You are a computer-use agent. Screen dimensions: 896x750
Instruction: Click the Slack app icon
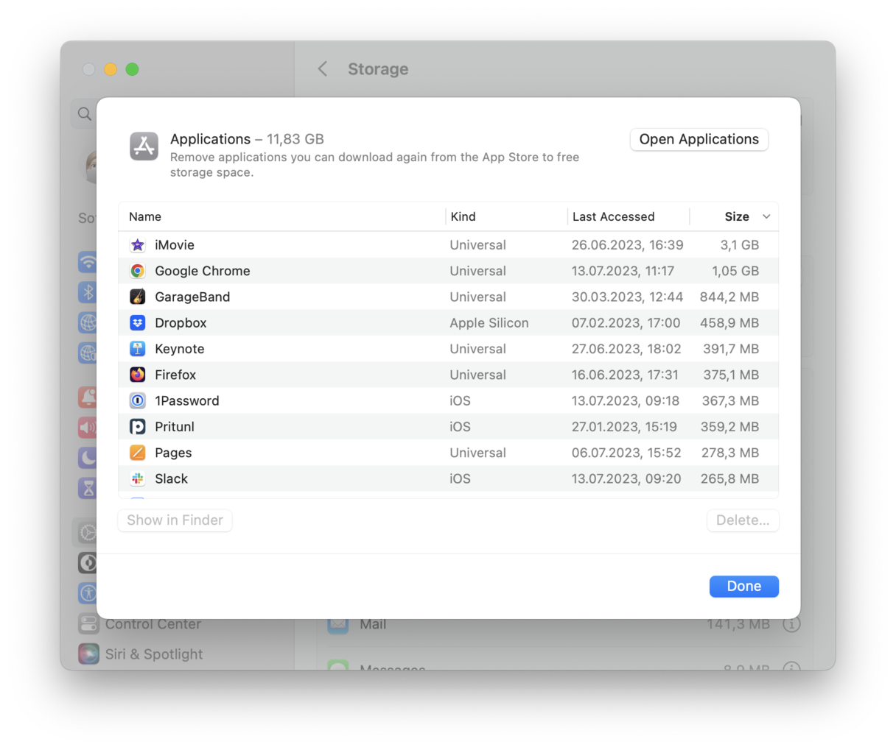click(137, 478)
